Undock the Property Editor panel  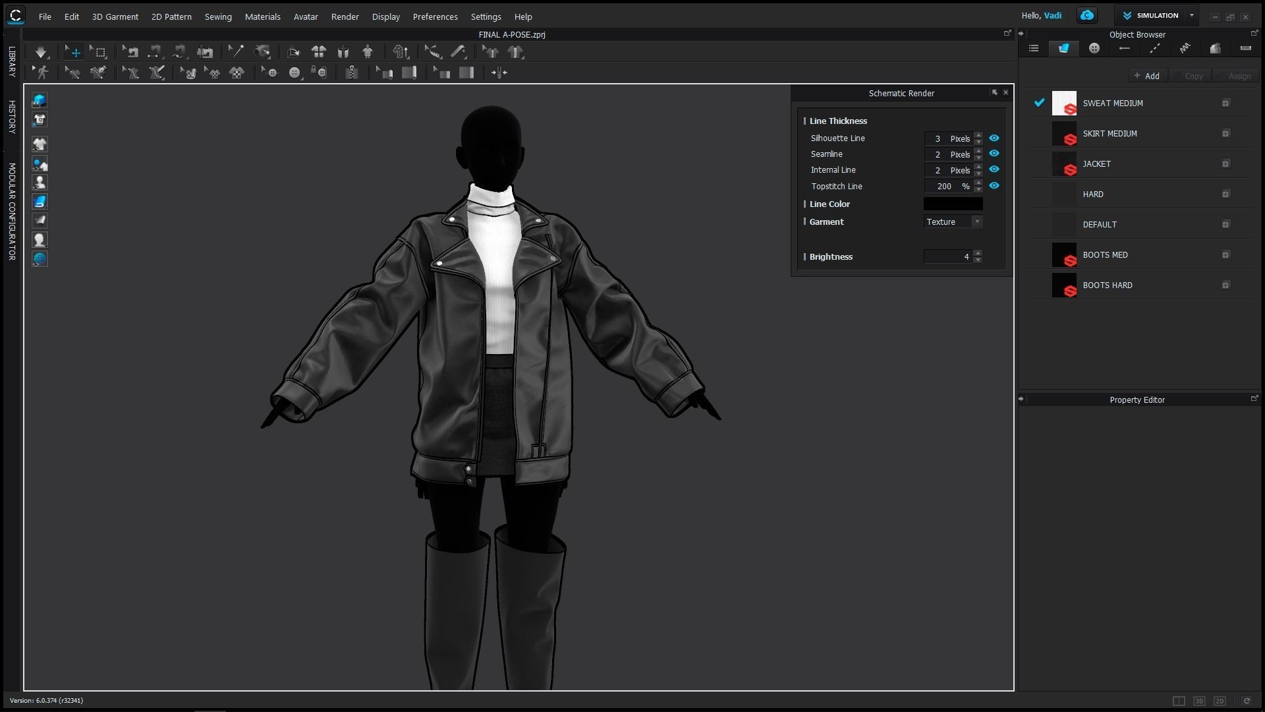(1254, 398)
